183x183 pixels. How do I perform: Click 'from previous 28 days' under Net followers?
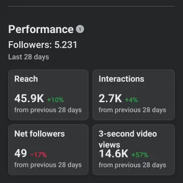[48, 165]
